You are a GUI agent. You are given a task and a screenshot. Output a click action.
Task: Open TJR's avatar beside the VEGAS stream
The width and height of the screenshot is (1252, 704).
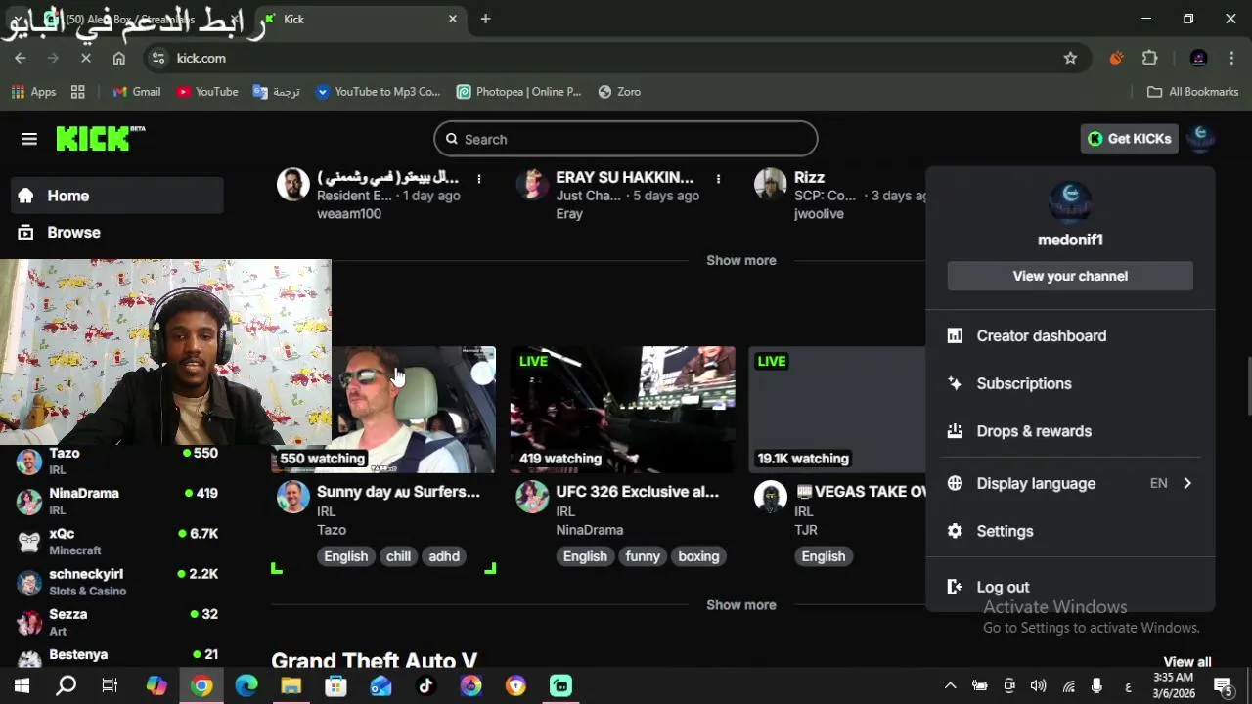[x=771, y=497]
